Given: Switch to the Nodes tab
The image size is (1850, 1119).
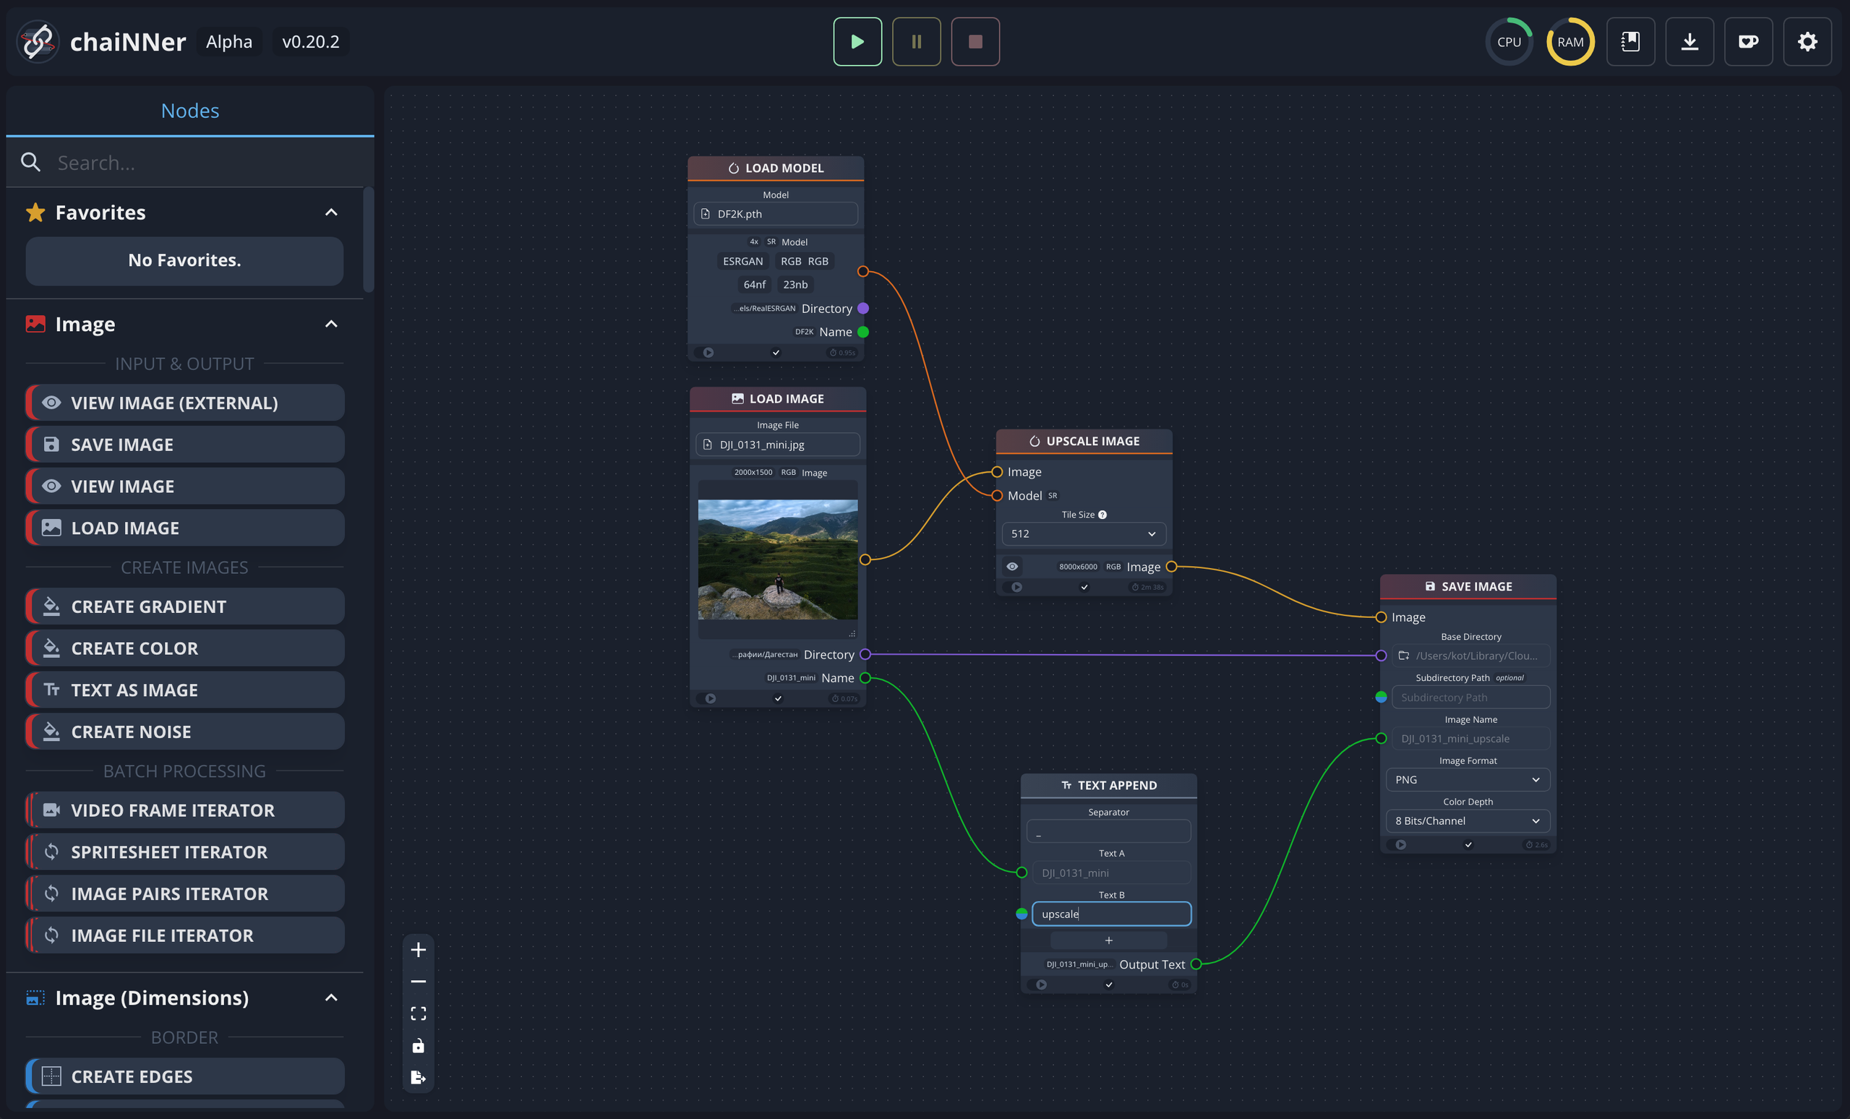Looking at the screenshot, I should point(190,111).
